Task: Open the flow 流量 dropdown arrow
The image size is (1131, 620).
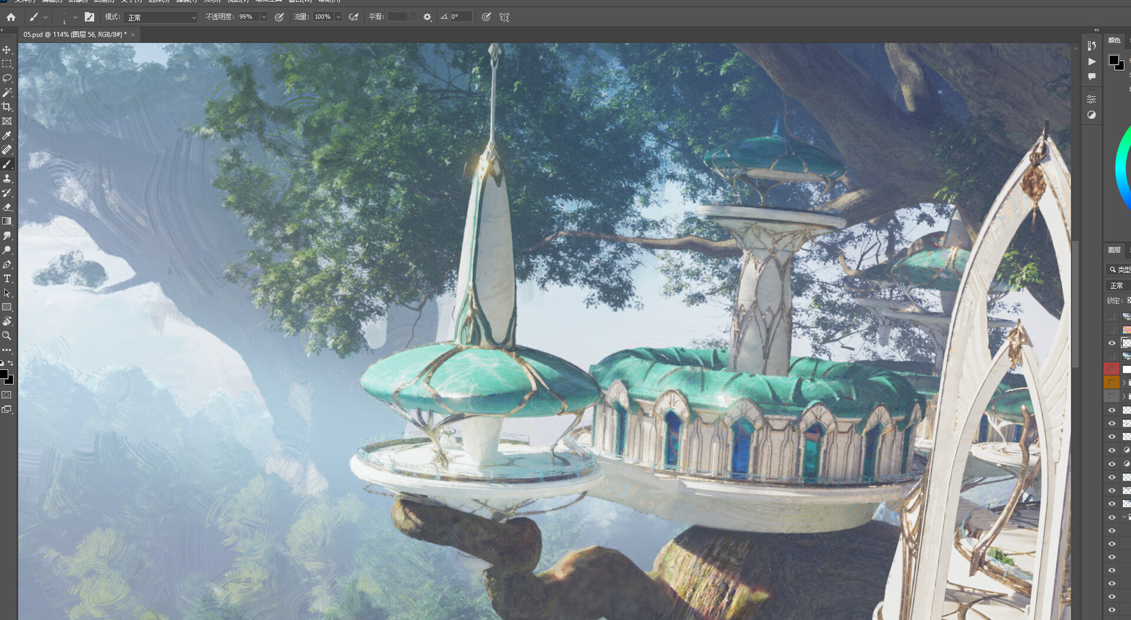Action: (338, 17)
